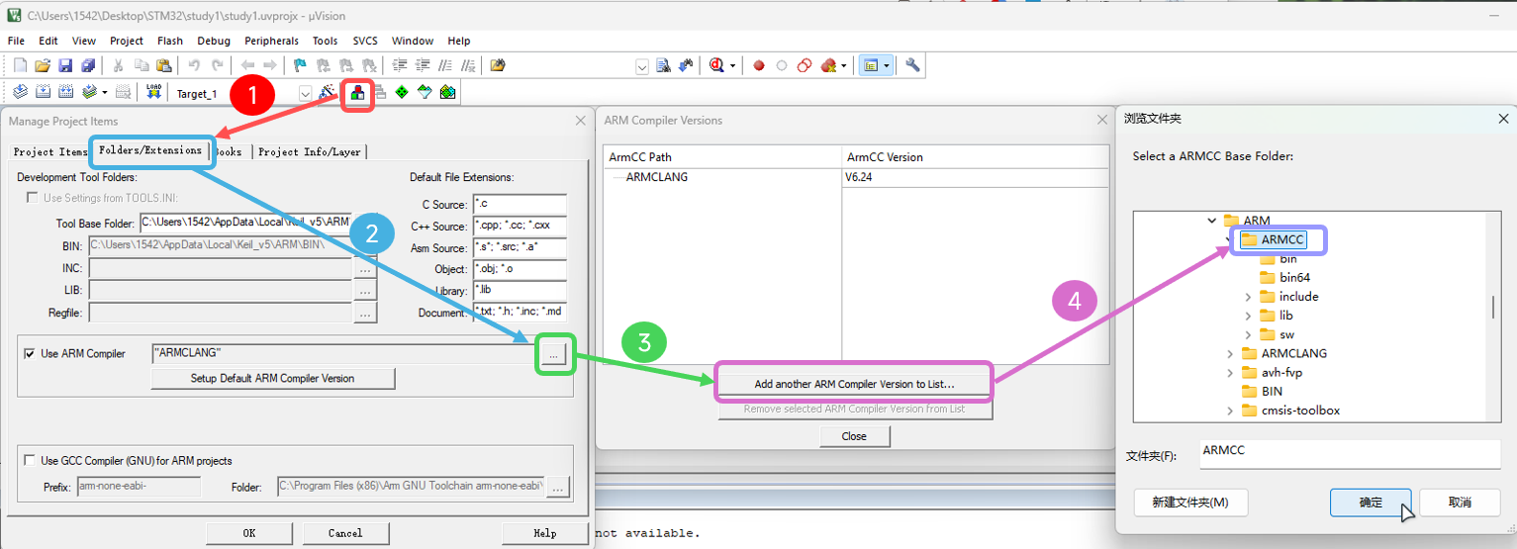The width and height of the screenshot is (1517, 549).
Task: Open the SVCS menu
Action: (x=365, y=41)
